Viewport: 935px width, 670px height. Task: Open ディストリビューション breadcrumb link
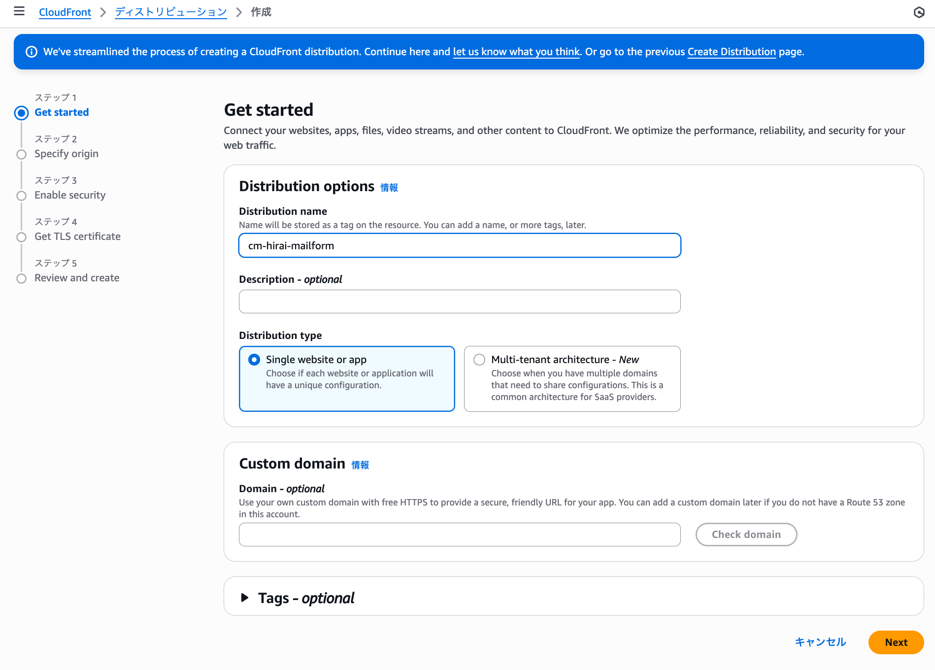(x=171, y=12)
